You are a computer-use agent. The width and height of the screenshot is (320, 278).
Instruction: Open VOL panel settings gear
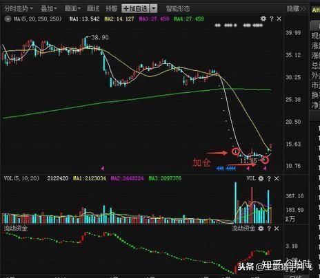coord(261,178)
